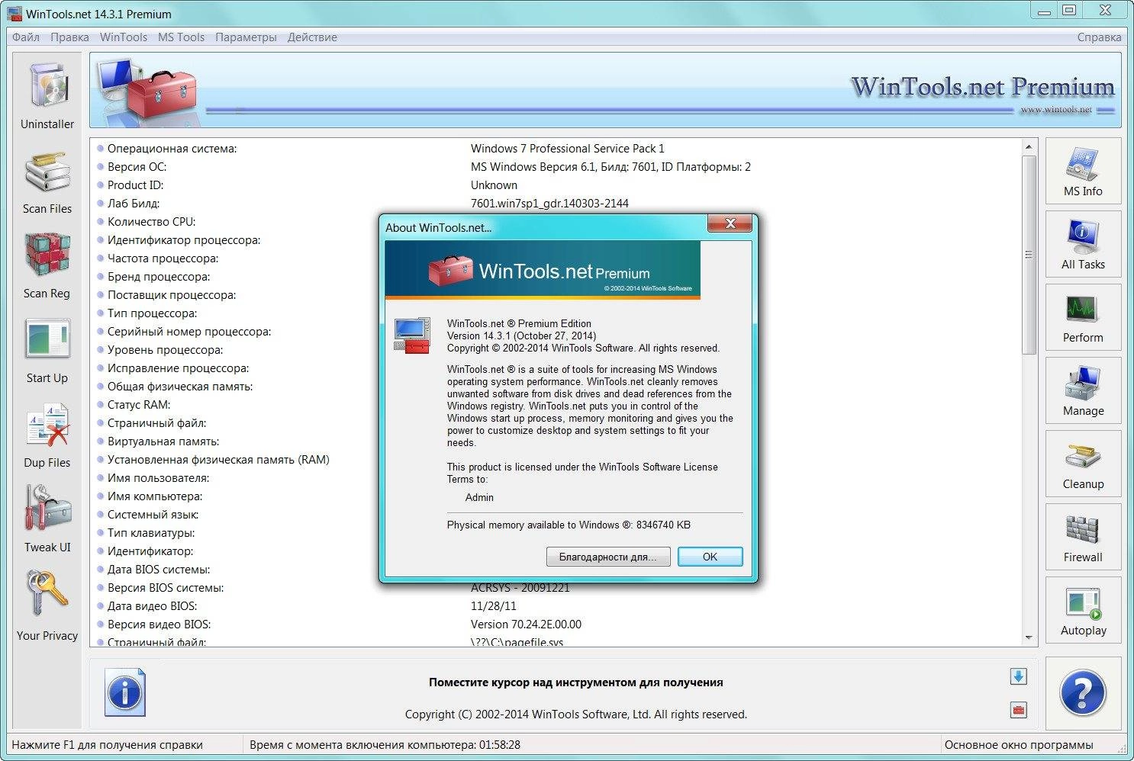Open the WinTools menu

click(124, 37)
